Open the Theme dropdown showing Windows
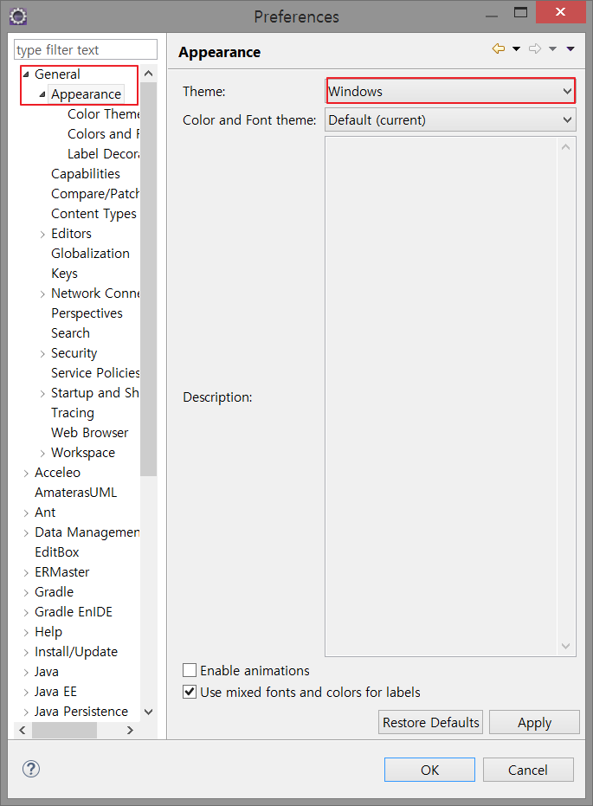Image resolution: width=593 pixels, height=806 pixels. [451, 91]
